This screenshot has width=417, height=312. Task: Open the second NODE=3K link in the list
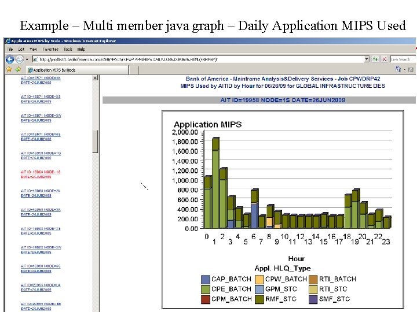point(41,212)
